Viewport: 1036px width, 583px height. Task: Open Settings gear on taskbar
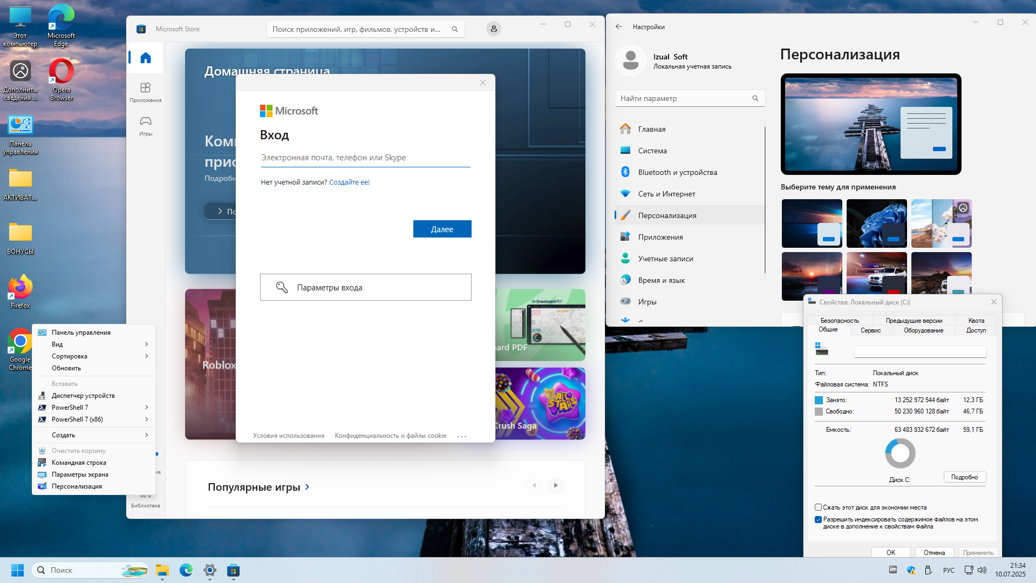210,570
